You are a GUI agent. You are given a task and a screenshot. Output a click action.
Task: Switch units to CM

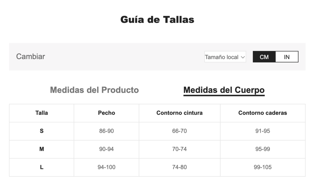pyautogui.click(x=264, y=57)
